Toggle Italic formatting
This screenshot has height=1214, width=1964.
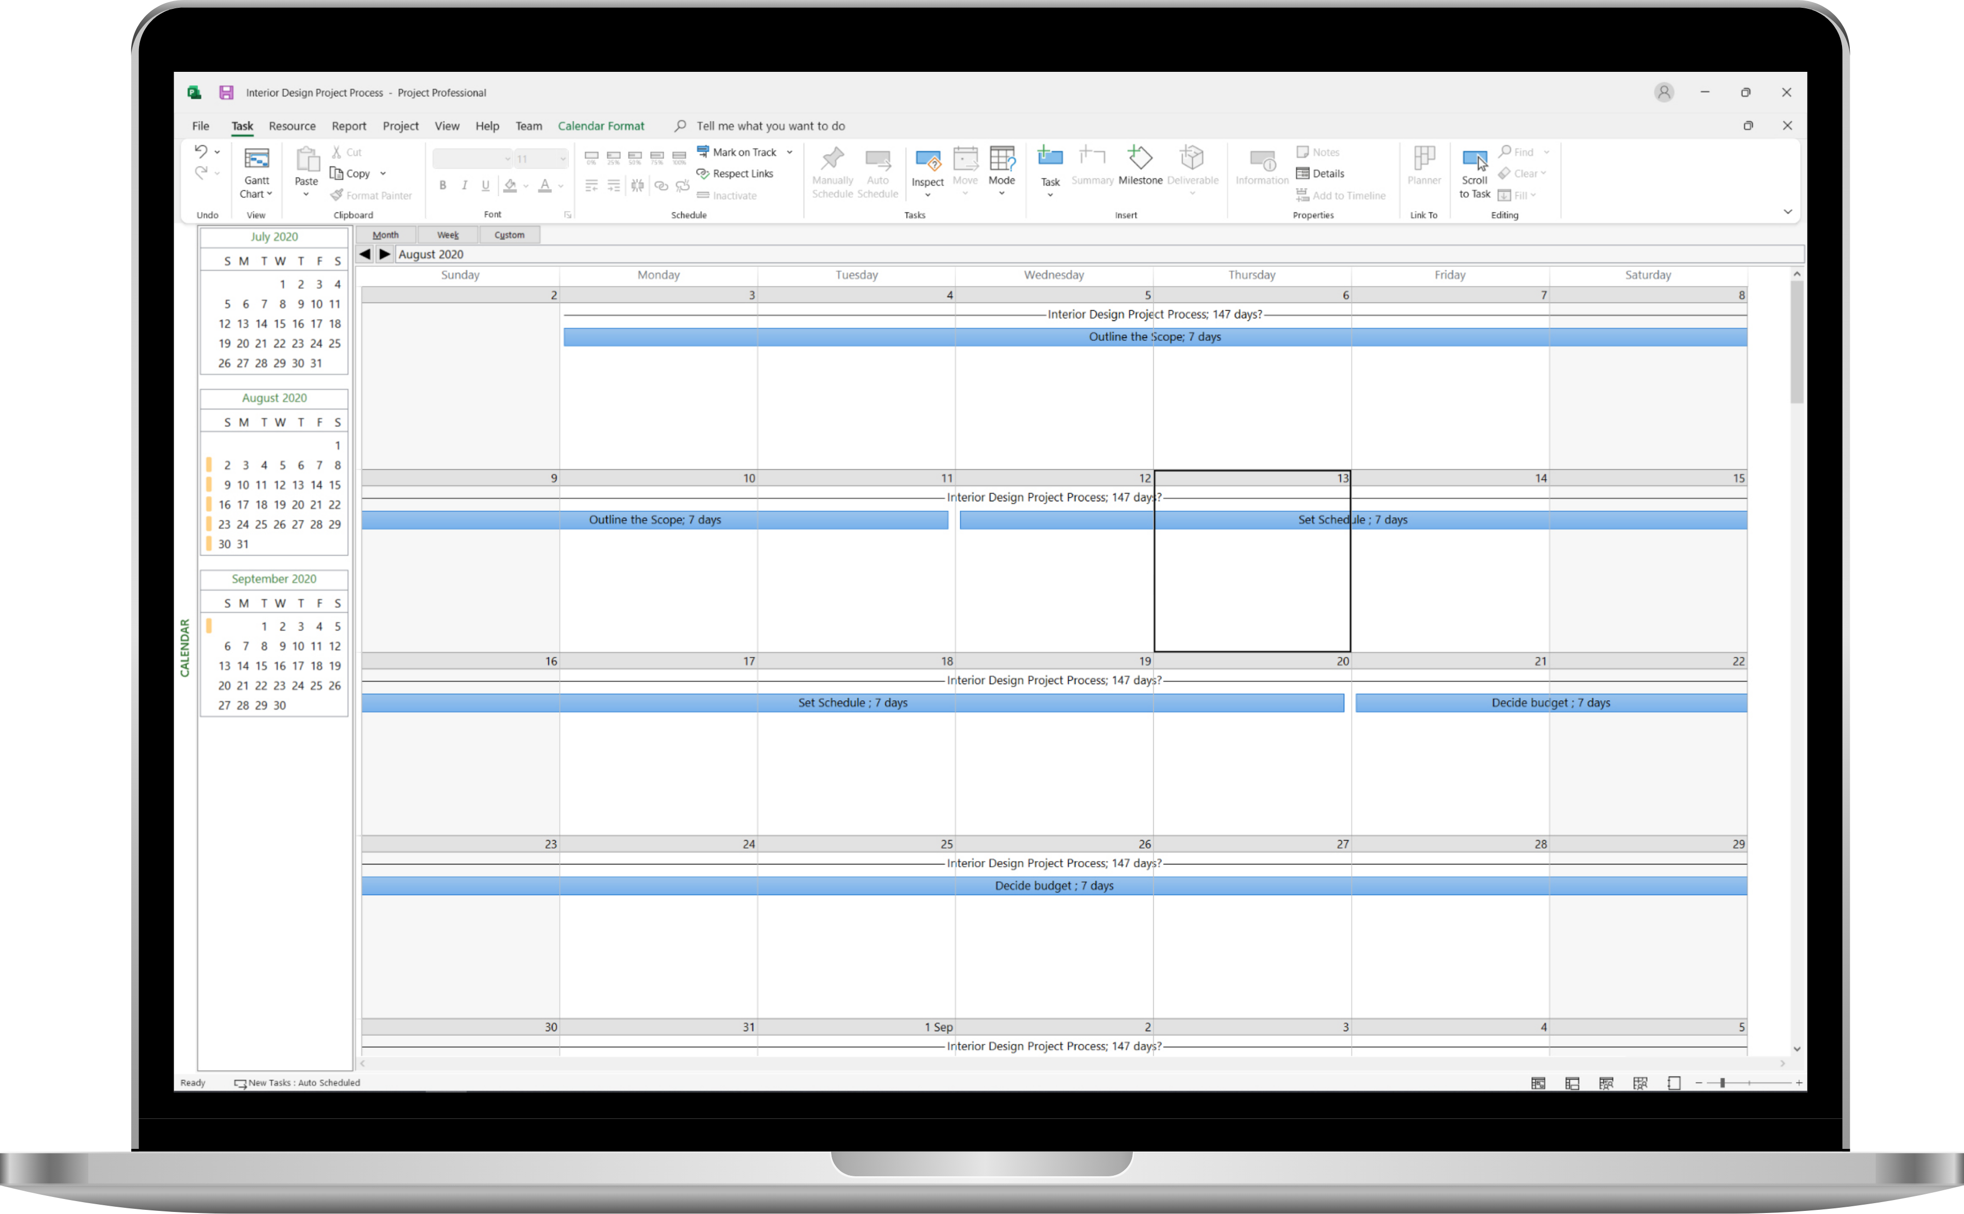464,186
